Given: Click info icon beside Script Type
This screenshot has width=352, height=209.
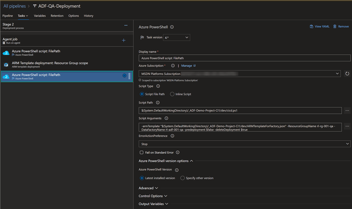Looking at the screenshot, I should point(158,86).
